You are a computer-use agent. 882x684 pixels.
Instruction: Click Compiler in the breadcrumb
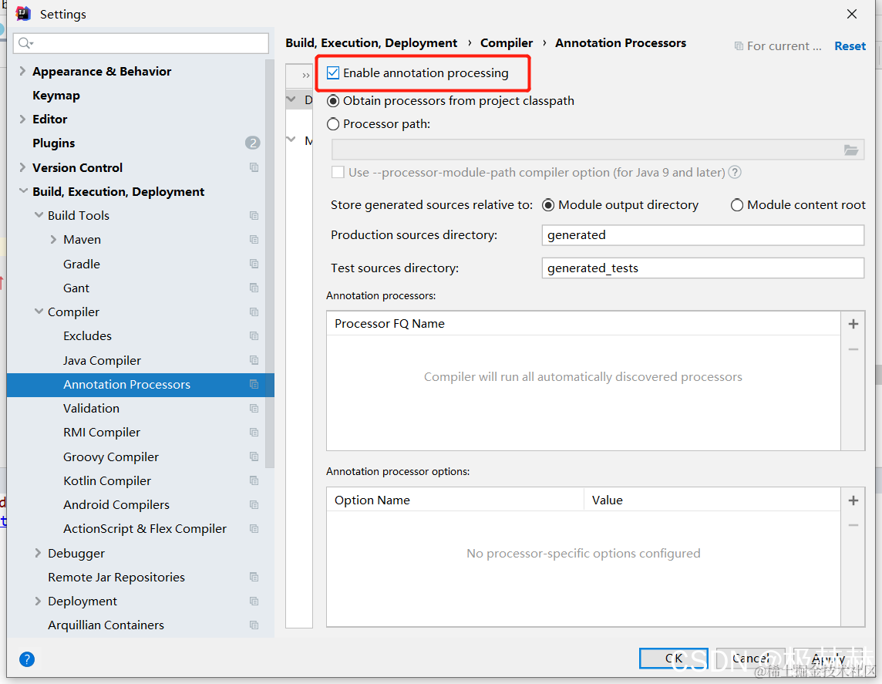pyautogui.click(x=507, y=42)
